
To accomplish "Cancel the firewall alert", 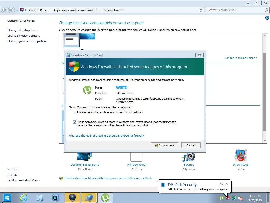I will (x=191, y=145).
